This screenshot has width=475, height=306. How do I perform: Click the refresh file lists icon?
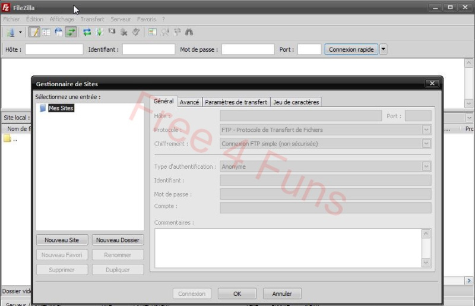[87, 32]
